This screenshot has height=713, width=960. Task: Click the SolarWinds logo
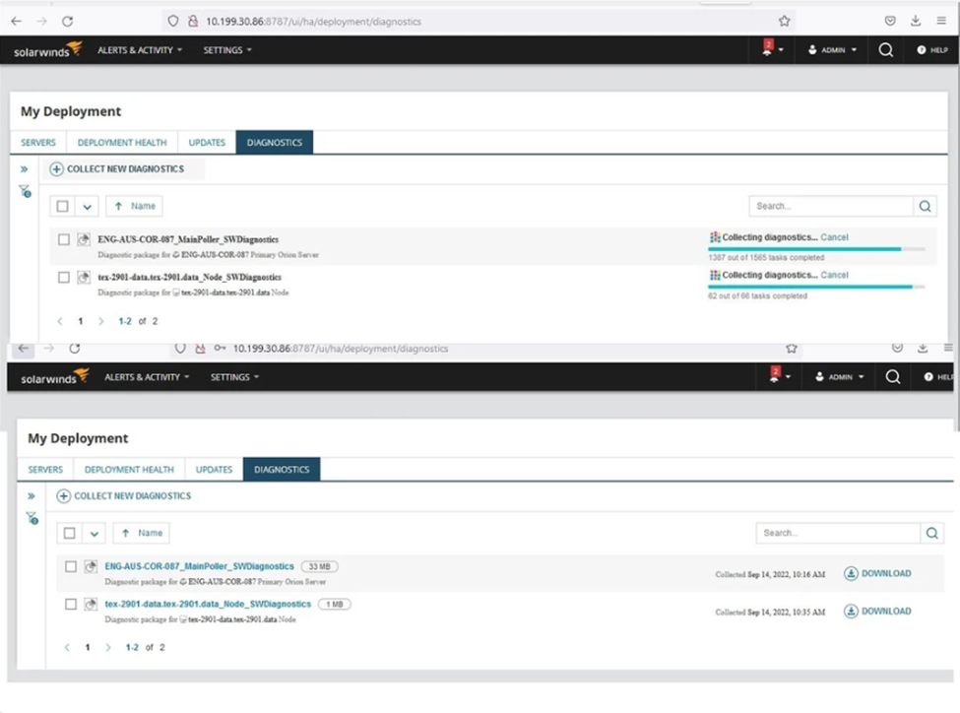(44, 49)
